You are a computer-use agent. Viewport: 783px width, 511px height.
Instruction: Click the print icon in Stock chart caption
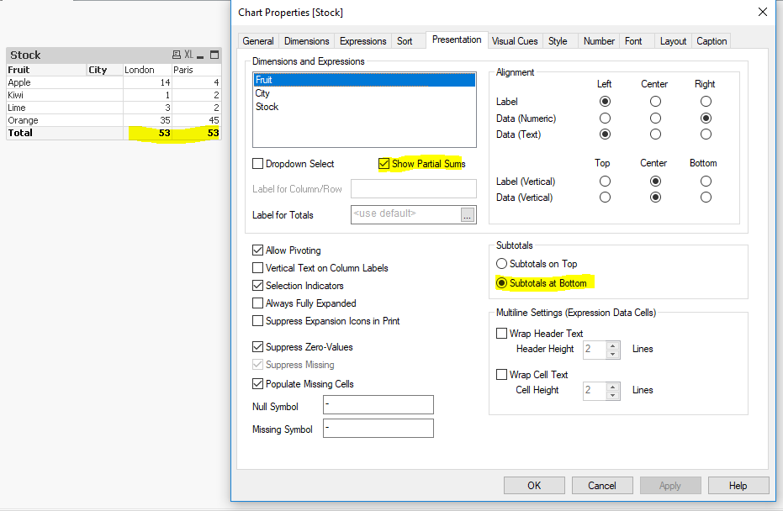177,55
